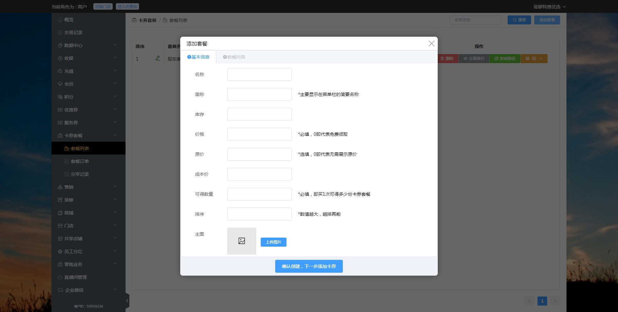Screen dimensions: 618x312
Task: Click the 共享店铺 icon
Action: [x=60, y=239]
